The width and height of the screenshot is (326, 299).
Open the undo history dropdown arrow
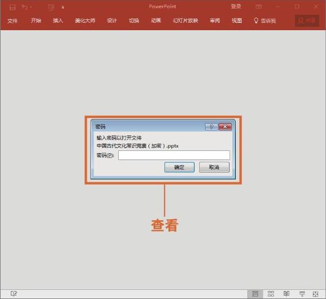[x=31, y=7]
